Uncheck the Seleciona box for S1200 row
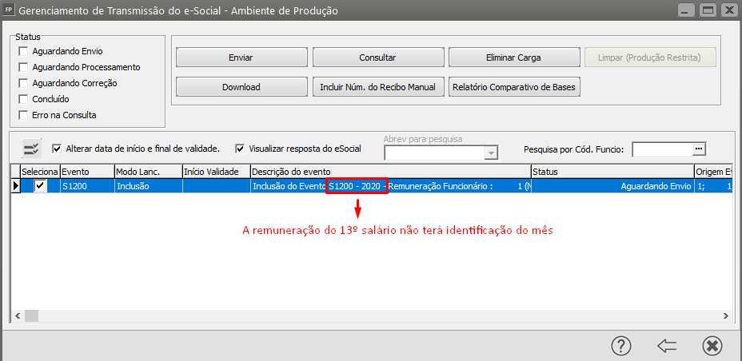Viewport: 742px width, 361px height. click(x=40, y=186)
